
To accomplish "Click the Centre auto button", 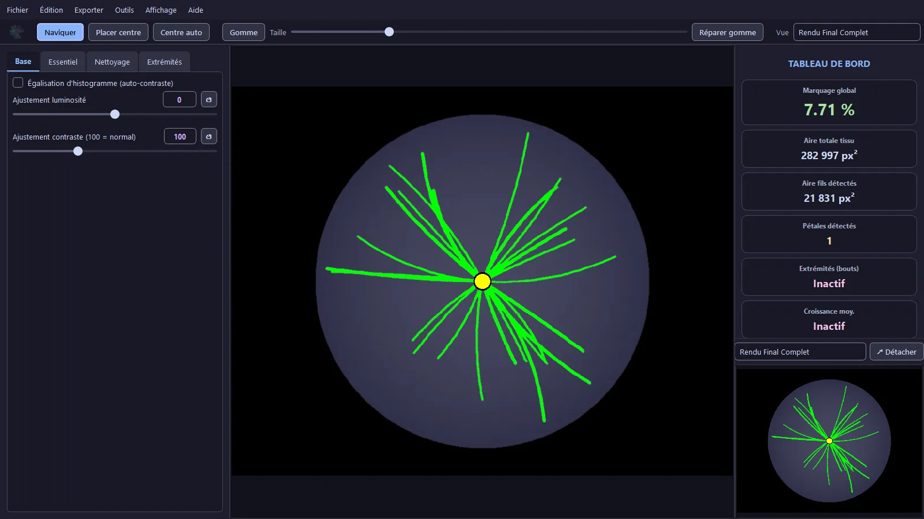I will point(181,32).
